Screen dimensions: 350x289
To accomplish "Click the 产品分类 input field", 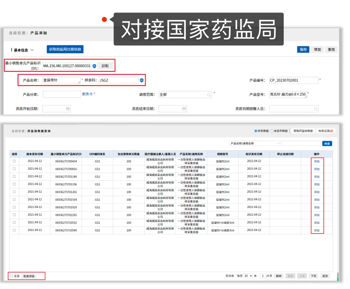I will (62, 94).
